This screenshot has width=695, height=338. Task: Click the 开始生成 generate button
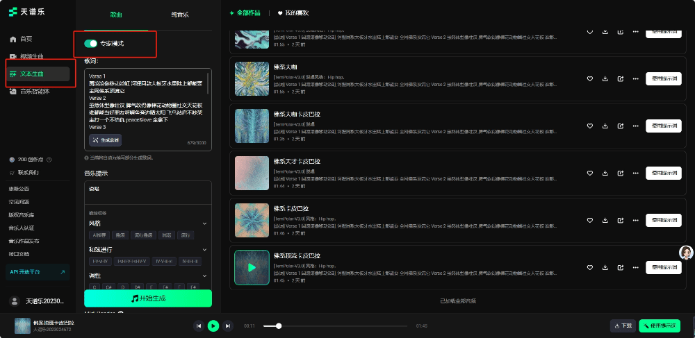click(148, 298)
